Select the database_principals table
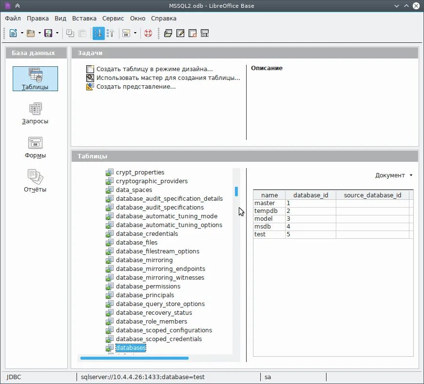424x384 pixels. [x=145, y=295]
